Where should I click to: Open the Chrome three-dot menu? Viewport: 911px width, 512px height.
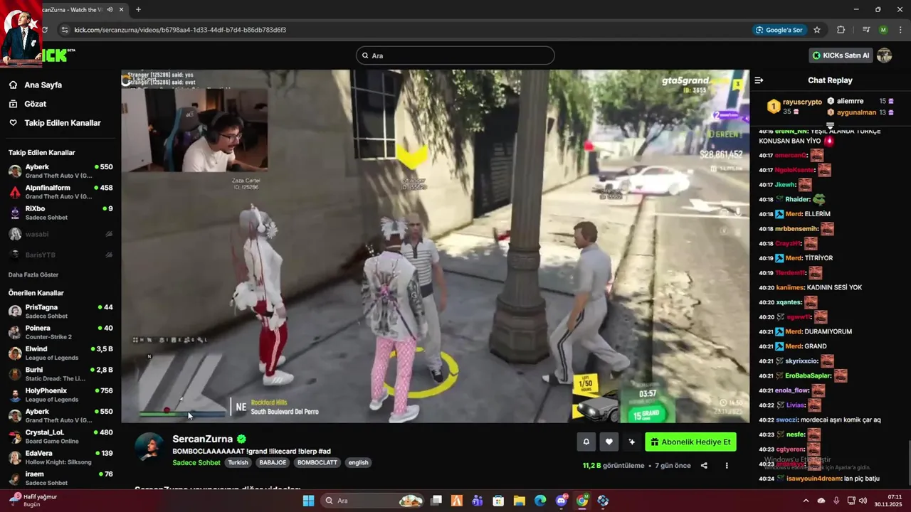tap(901, 30)
